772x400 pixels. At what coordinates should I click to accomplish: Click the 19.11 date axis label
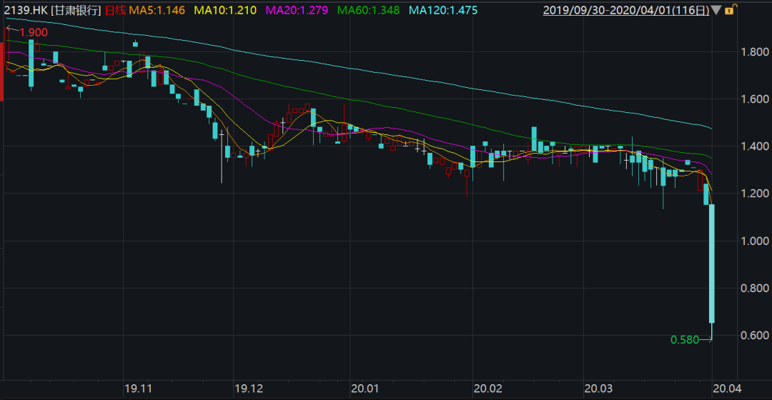pyautogui.click(x=139, y=389)
